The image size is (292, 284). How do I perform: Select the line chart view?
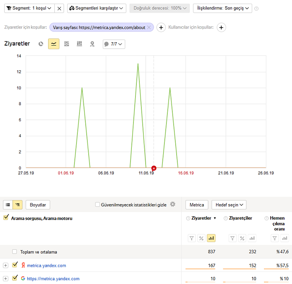54,44
